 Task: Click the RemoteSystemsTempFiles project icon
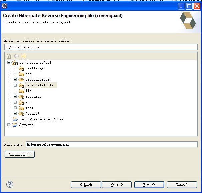pos(15,119)
